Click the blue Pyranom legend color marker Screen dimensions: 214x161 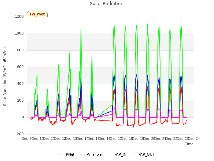82,155
